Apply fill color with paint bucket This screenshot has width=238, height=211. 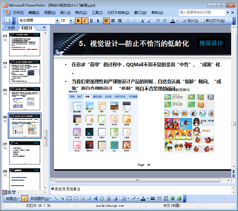click(124, 198)
